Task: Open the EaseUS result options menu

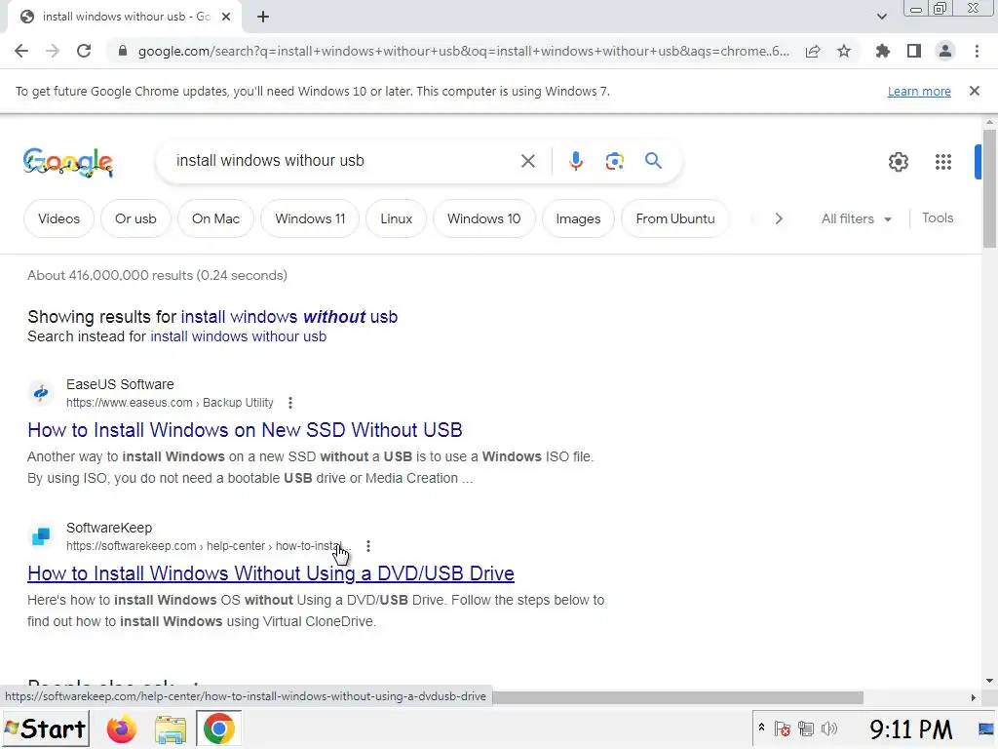Action: coord(290,403)
